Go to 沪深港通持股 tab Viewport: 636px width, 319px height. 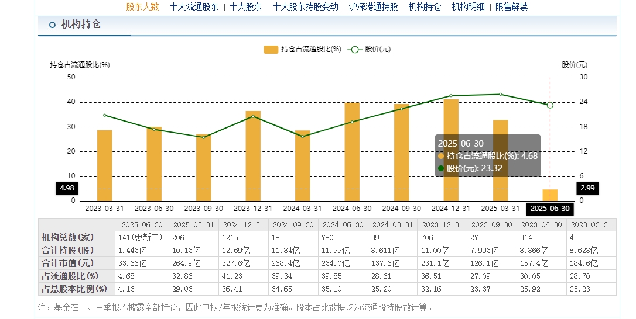[373, 6]
